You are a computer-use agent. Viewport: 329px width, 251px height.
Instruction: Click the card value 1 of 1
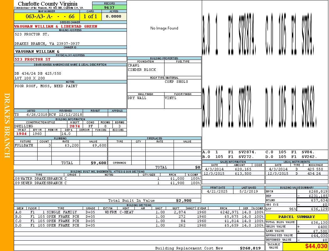point(90,16)
